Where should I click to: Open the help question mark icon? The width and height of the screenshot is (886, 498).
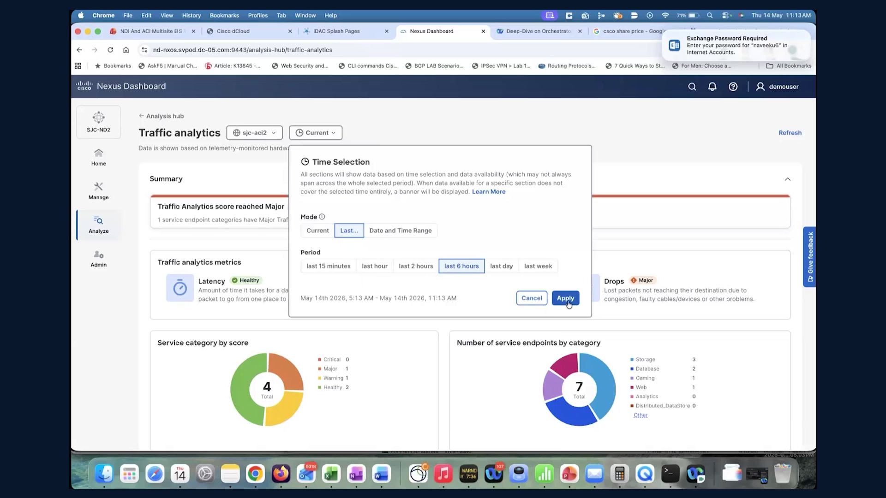(x=733, y=87)
